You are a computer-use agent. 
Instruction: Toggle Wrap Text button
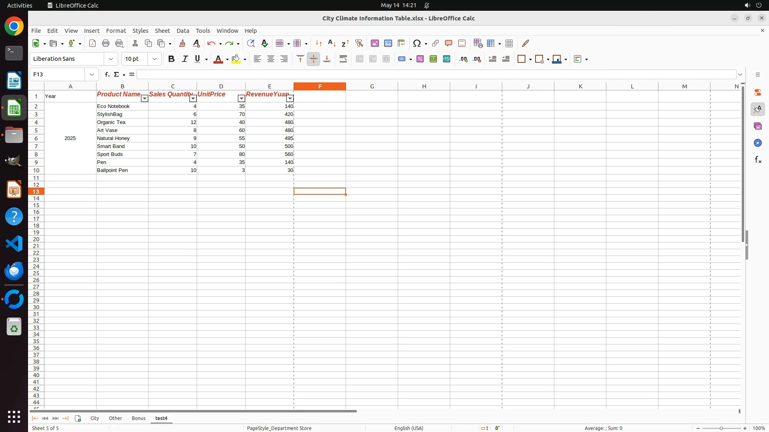(x=343, y=59)
